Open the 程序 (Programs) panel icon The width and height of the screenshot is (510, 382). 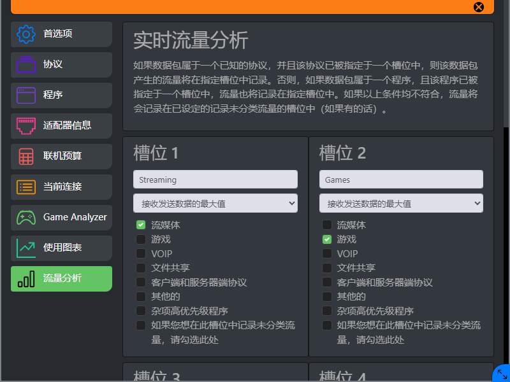click(26, 95)
